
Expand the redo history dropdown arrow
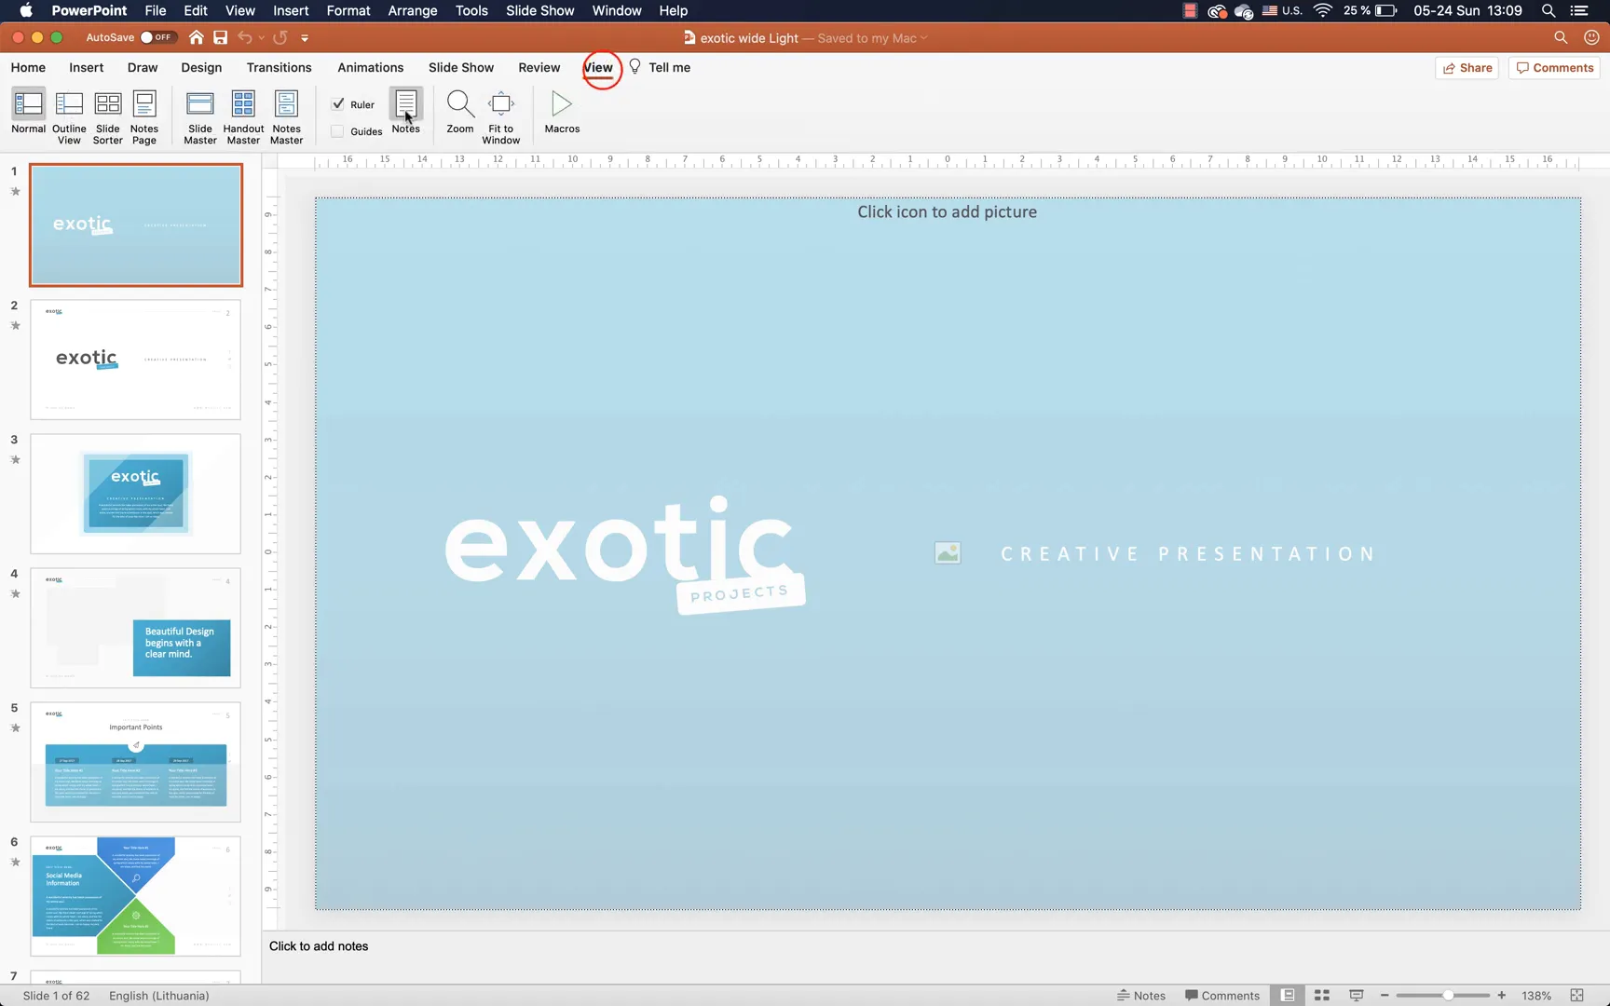pos(260,38)
